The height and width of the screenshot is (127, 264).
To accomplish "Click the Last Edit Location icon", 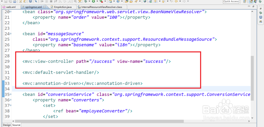I will click(x=172, y=1).
